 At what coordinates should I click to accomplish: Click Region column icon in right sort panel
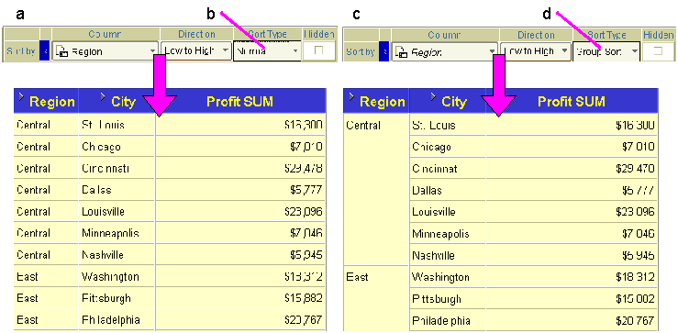pyautogui.click(x=401, y=52)
